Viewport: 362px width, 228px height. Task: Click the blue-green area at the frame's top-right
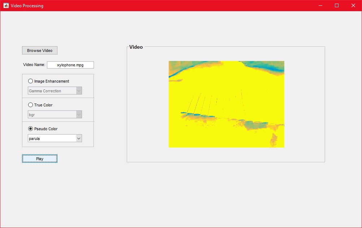[x=267, y=67]
